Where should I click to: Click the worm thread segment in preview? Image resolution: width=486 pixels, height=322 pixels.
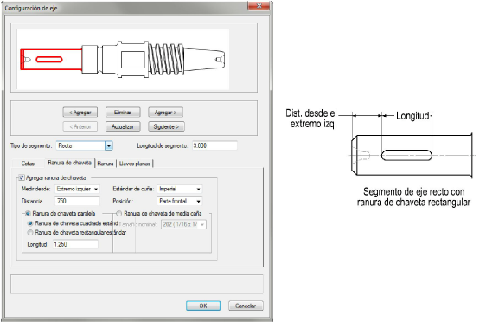pos(166,59)
